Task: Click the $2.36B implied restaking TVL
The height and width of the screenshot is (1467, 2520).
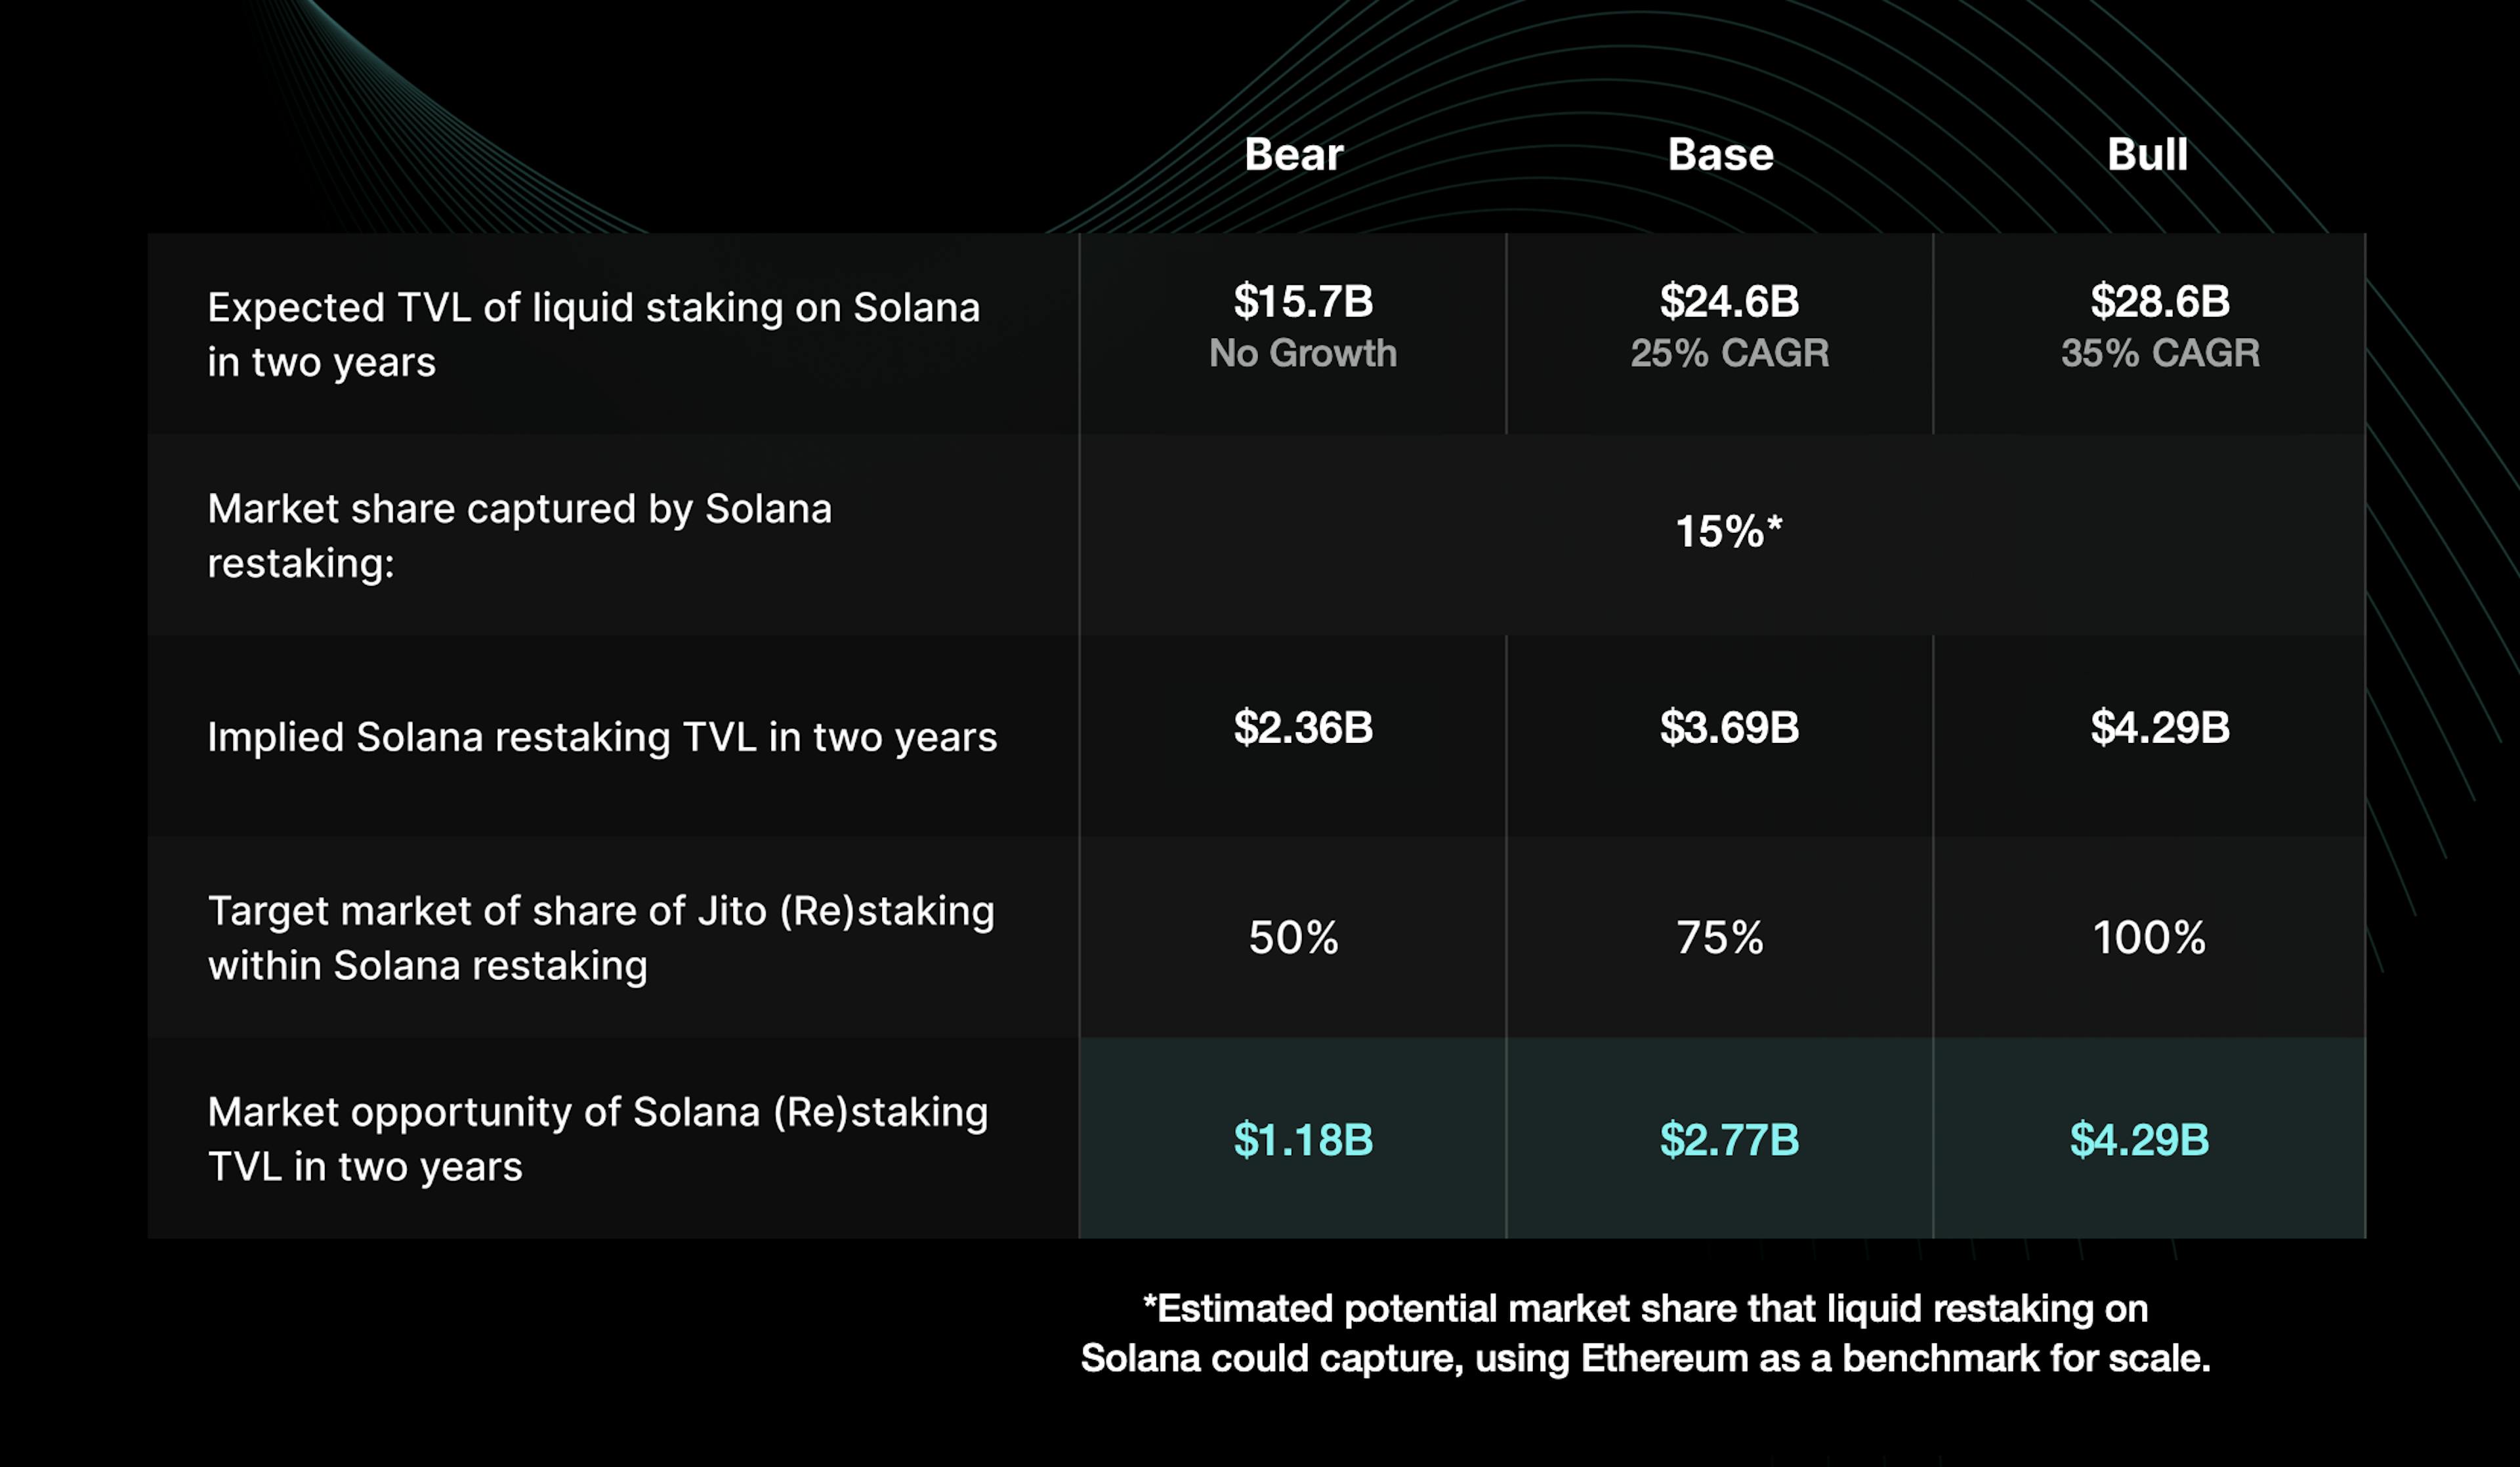Action: coord(1303,727)
